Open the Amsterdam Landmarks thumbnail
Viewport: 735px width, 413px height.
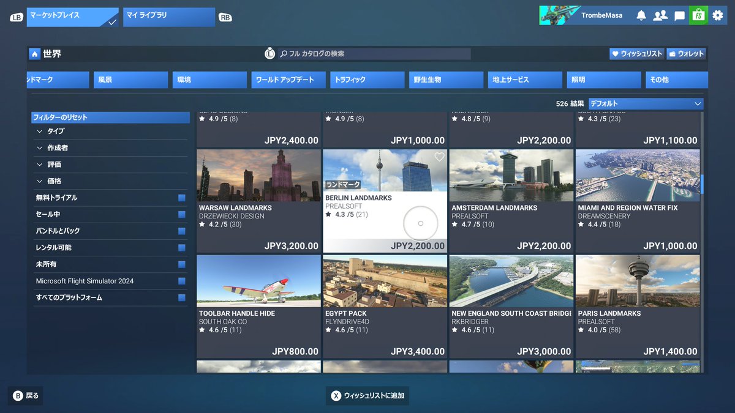pos(511,176)
